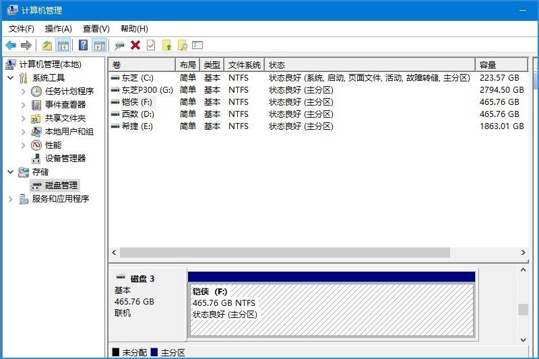
Task: Sort by the 容量 column header
Action: [501, 65]
